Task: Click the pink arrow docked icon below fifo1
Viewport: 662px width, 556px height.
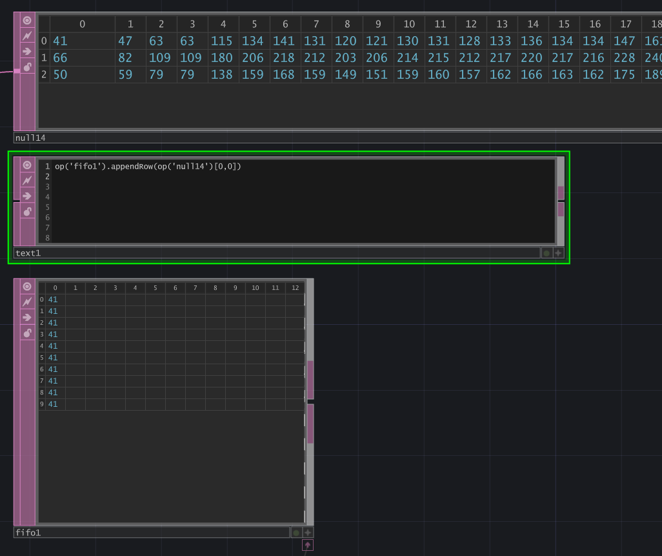Action: pos(308,546)
